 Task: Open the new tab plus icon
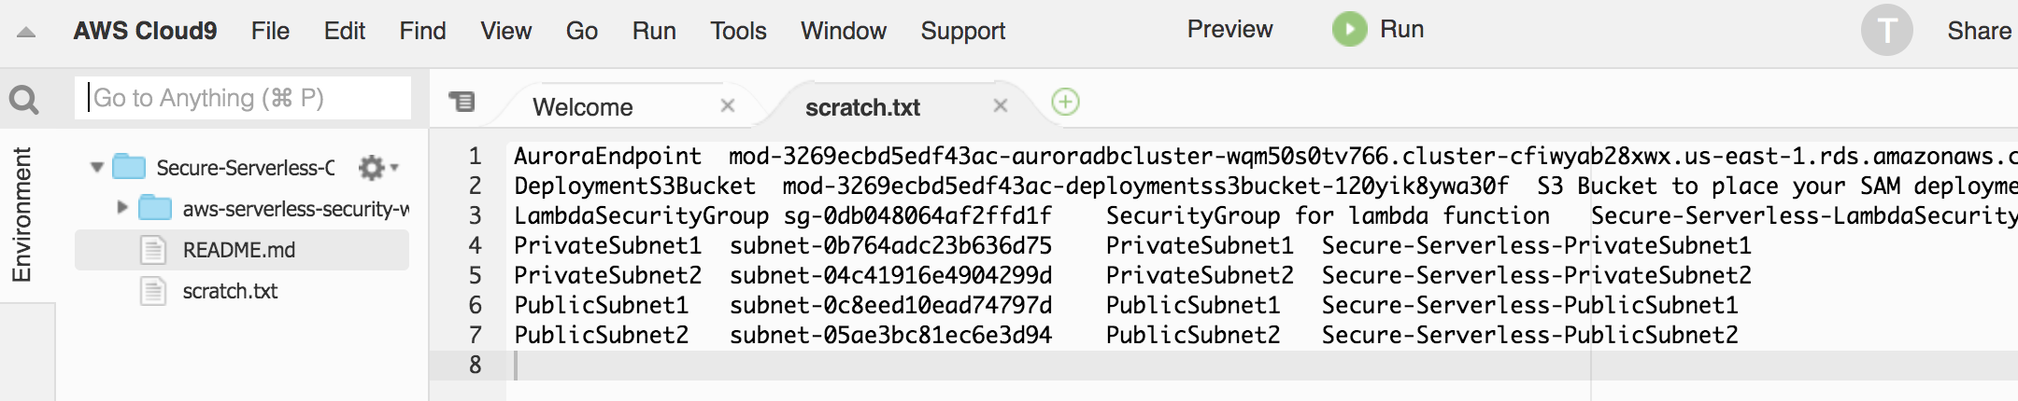point(1065,102)
